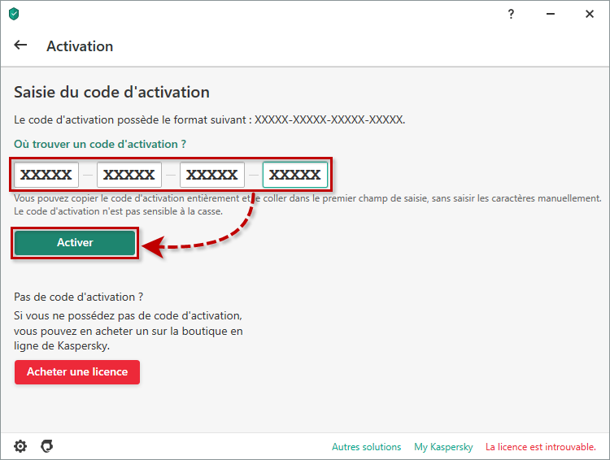The height and width of the screenshot is (460, 610).
Task: Click the 'Activation' page title
Action: point(80,46)
